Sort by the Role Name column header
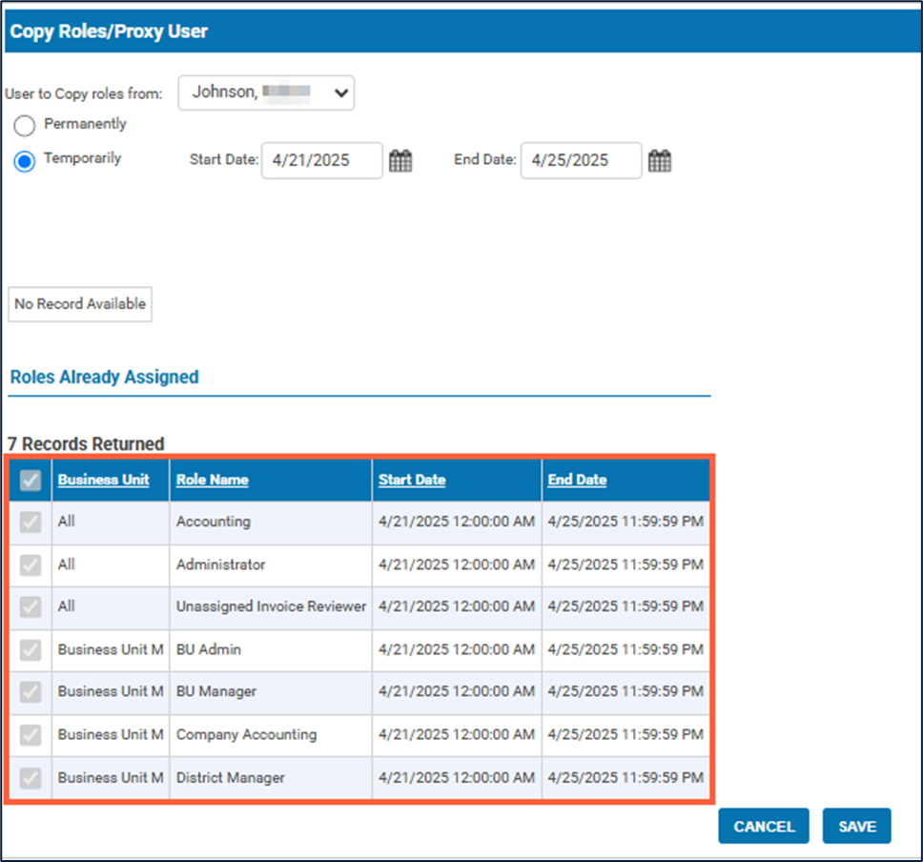Viewport: 923px width, 862px height. pyautogui.click(x=213, y=480)
